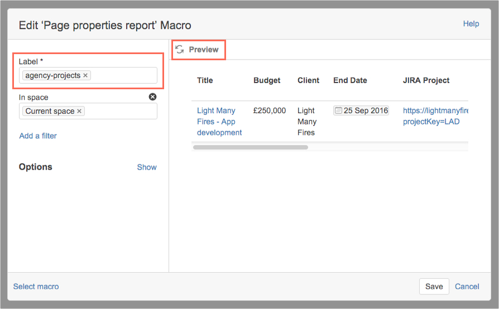Click the Title column header
The image size is (499, 309).
click(x=205, y=80)
